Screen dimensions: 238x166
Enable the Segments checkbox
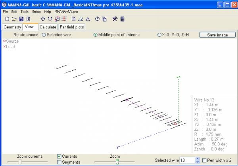tap(59, 162)
